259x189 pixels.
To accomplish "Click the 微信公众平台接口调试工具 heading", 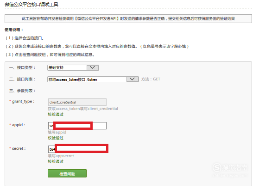I will click(x=32, y=5).
